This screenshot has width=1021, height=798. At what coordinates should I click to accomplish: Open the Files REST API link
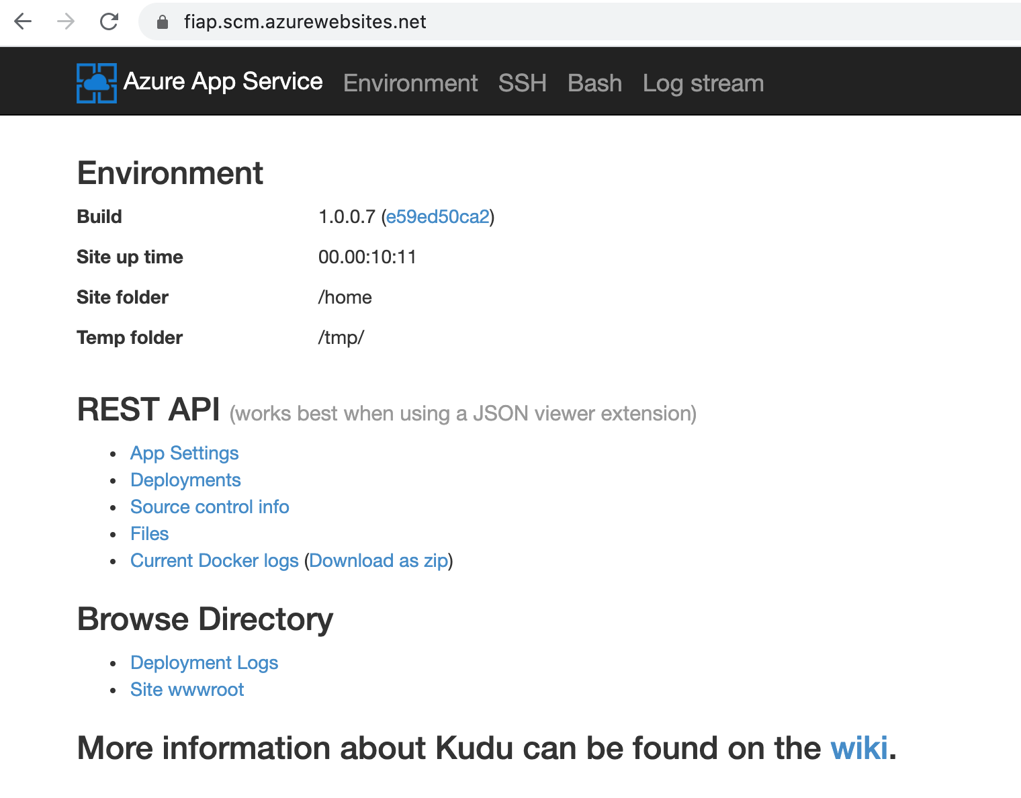(x=150, y=534)
